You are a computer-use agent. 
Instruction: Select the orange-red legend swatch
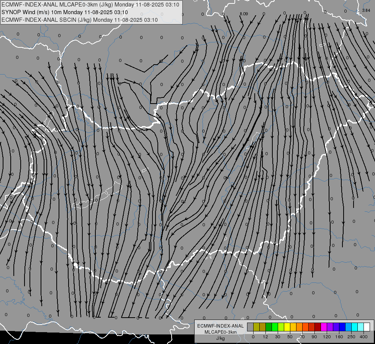coord(305,327)
